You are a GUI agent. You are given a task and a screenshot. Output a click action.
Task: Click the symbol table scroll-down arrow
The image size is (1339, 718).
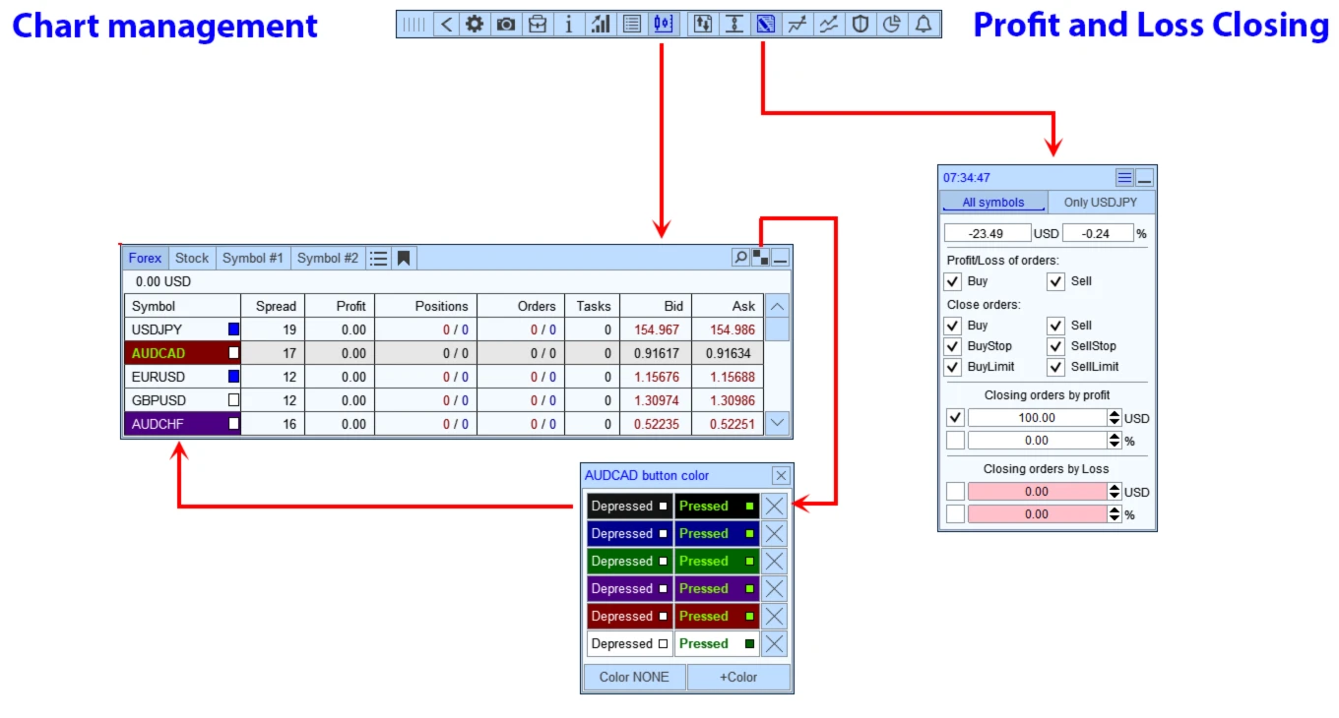tap(778, 424)
